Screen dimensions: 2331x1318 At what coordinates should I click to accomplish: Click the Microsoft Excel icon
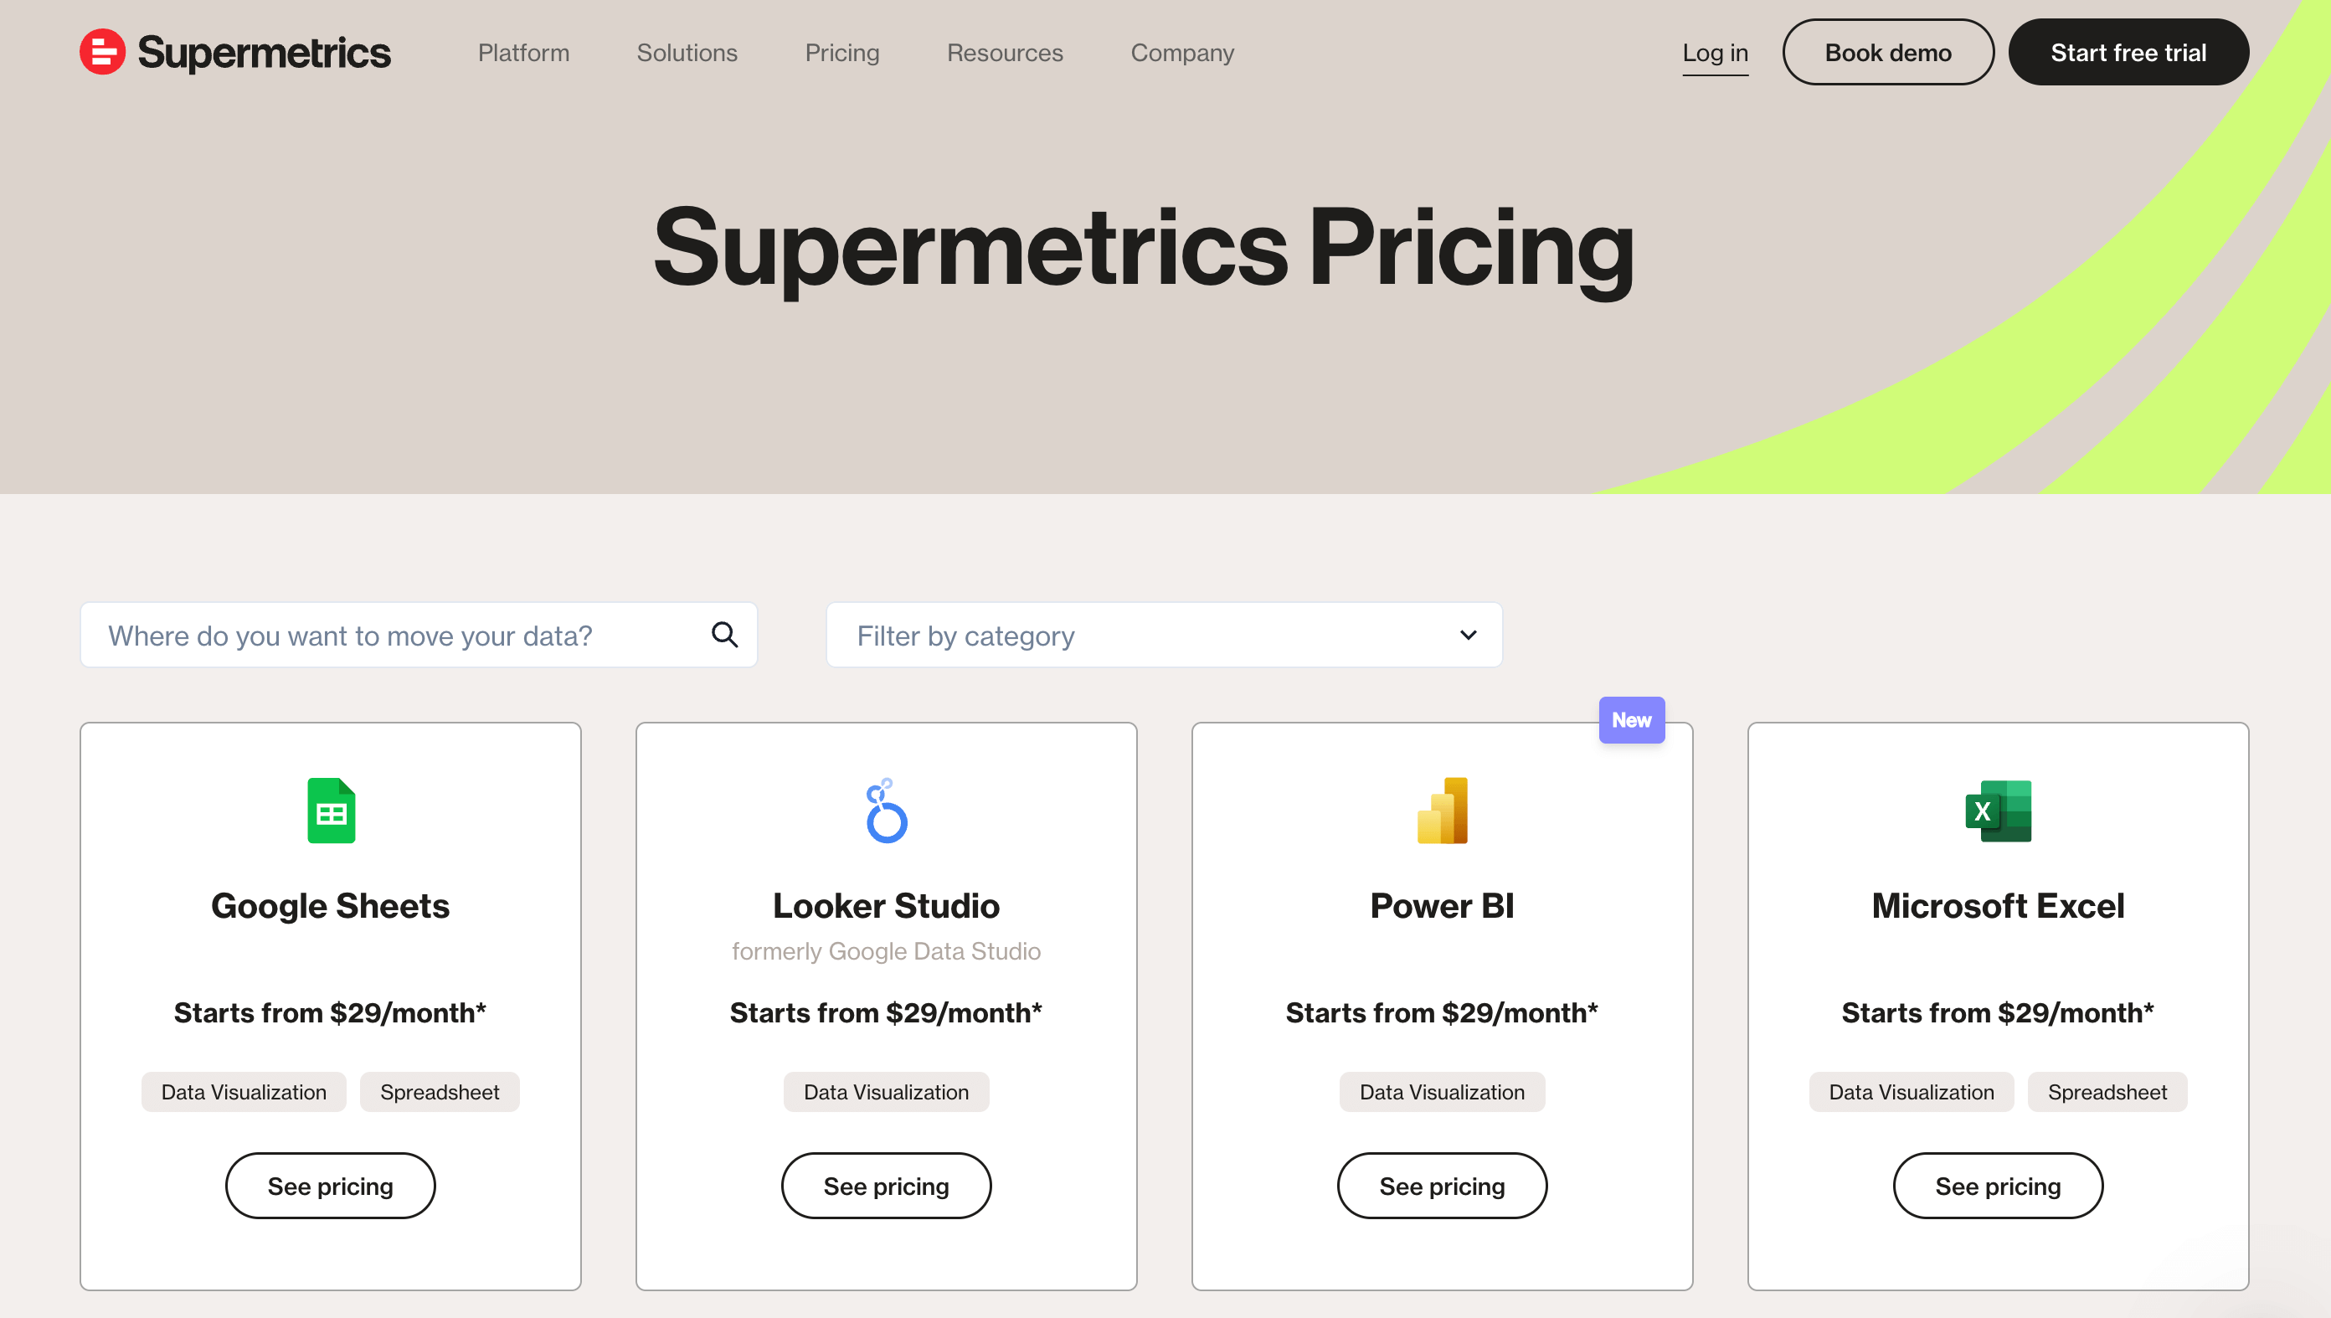point(1997,811)
